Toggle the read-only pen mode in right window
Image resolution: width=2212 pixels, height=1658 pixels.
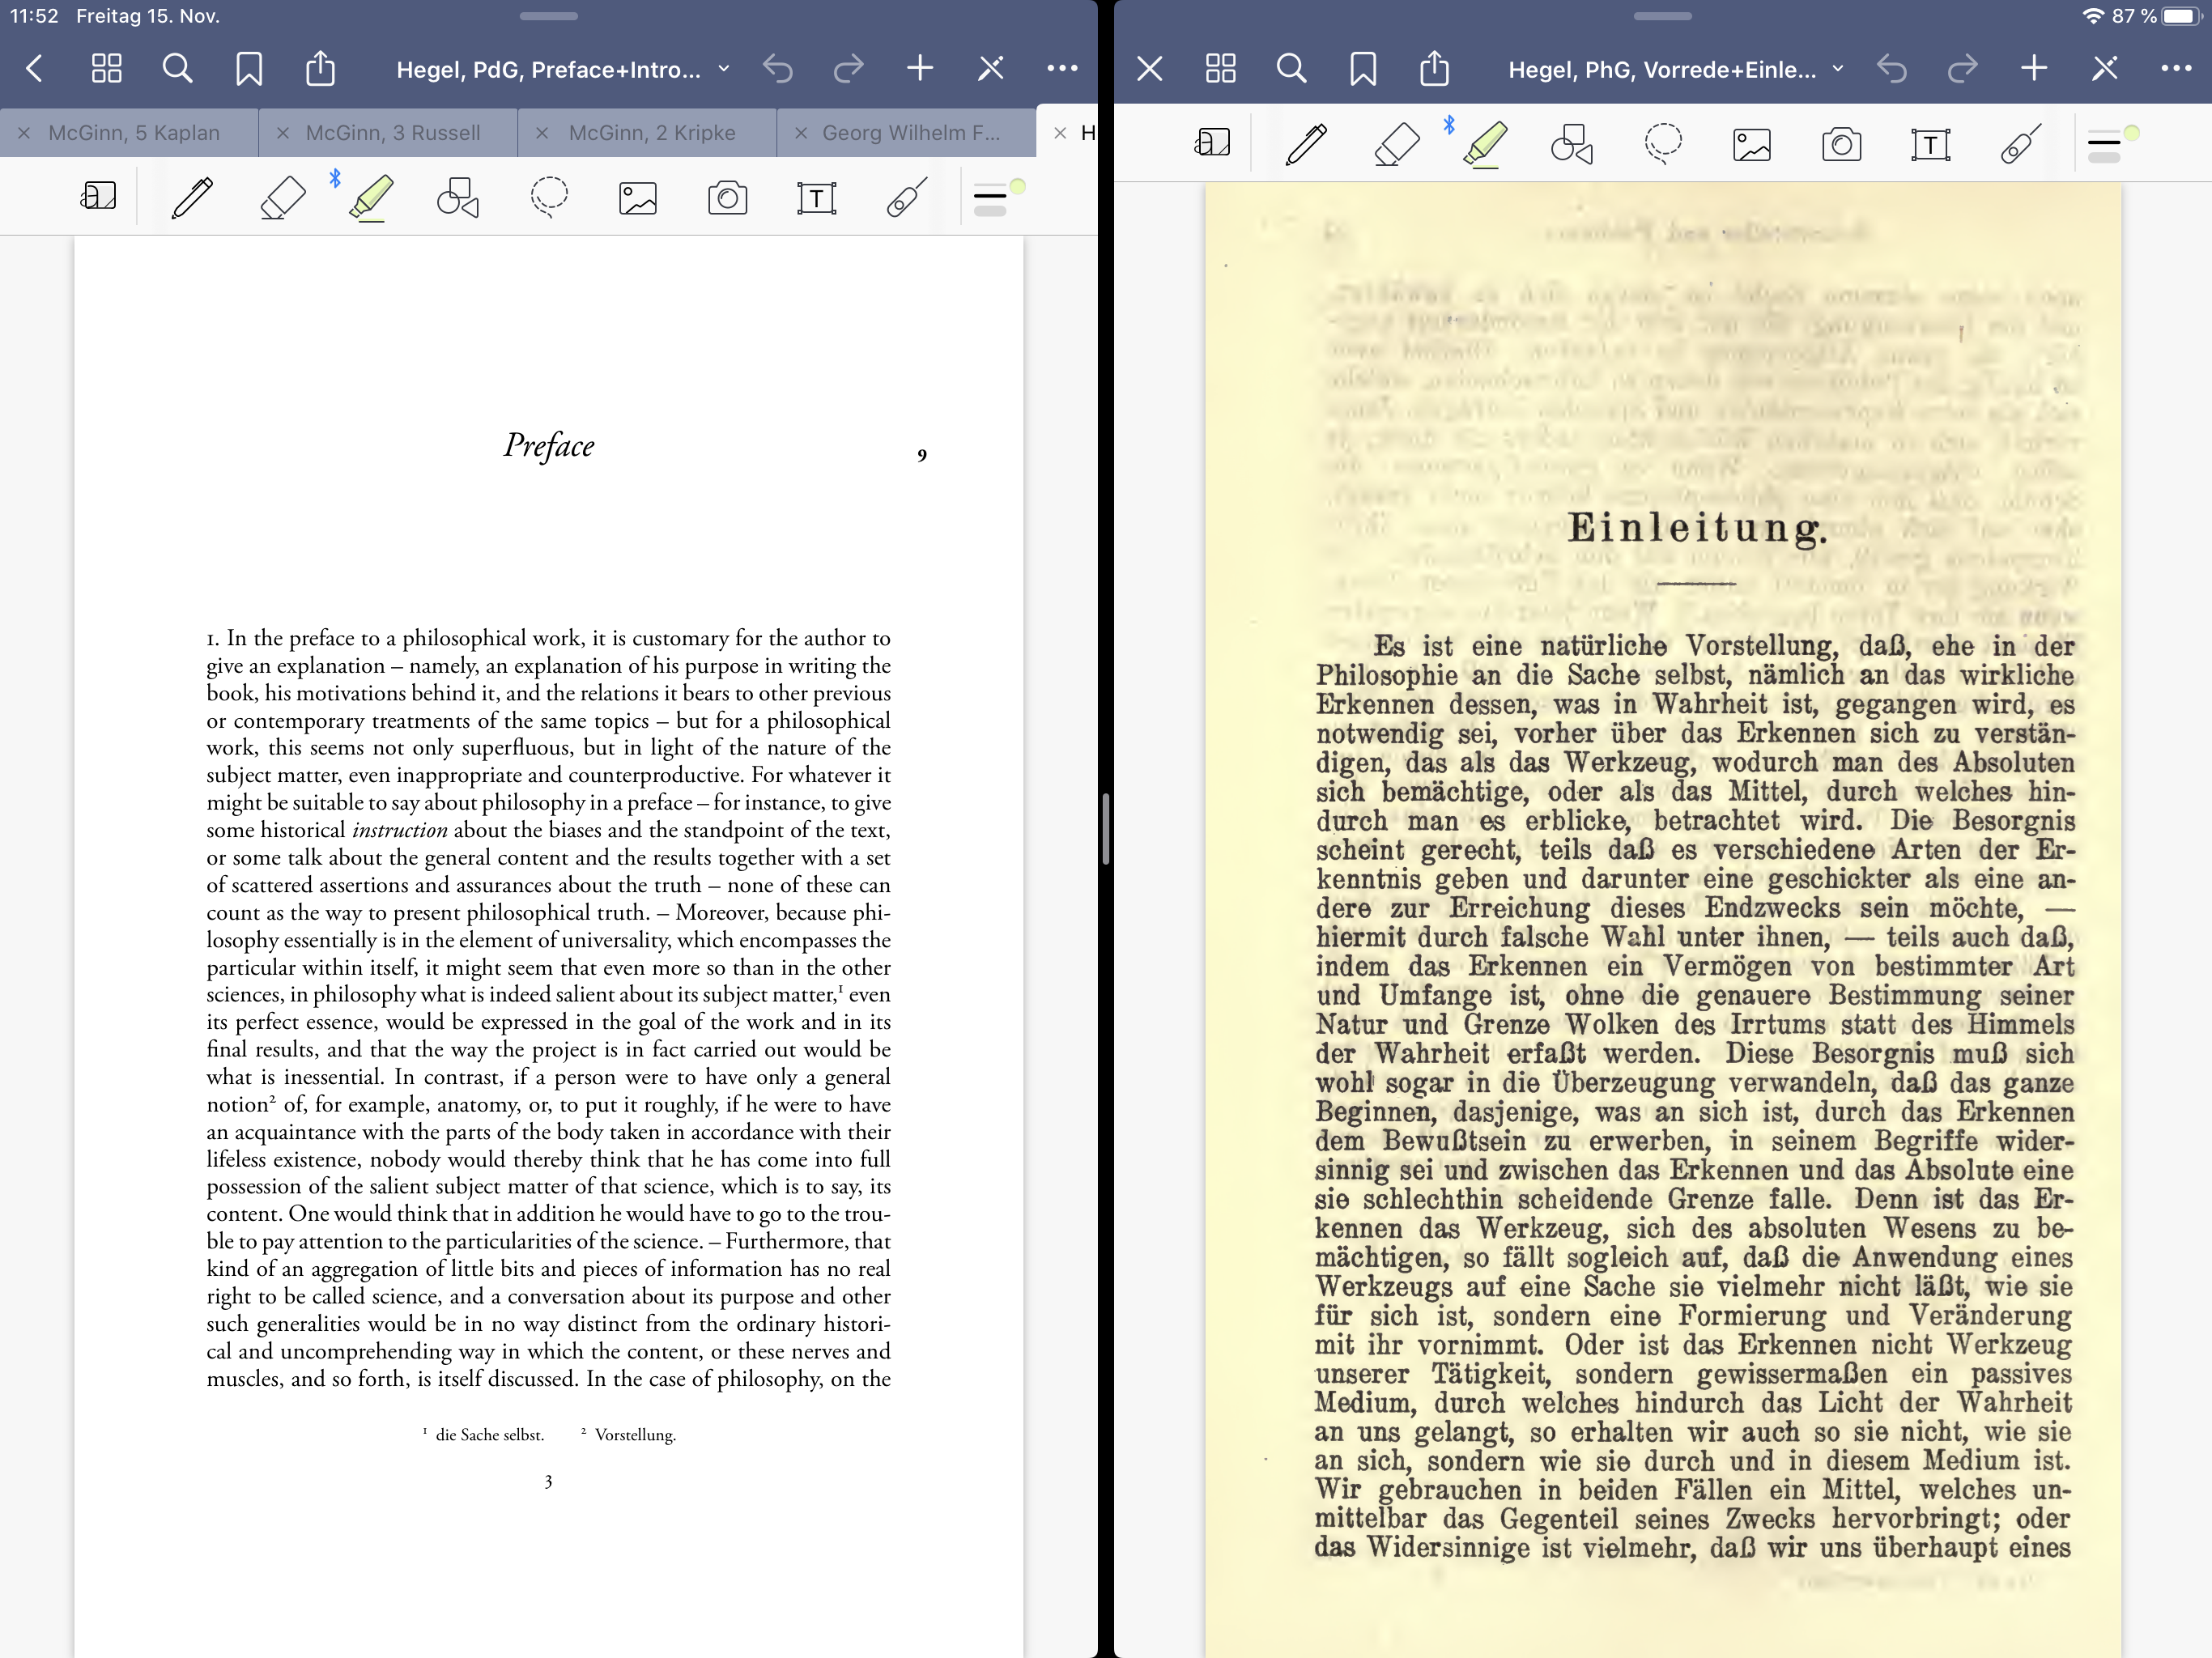tap(2105, 68)
